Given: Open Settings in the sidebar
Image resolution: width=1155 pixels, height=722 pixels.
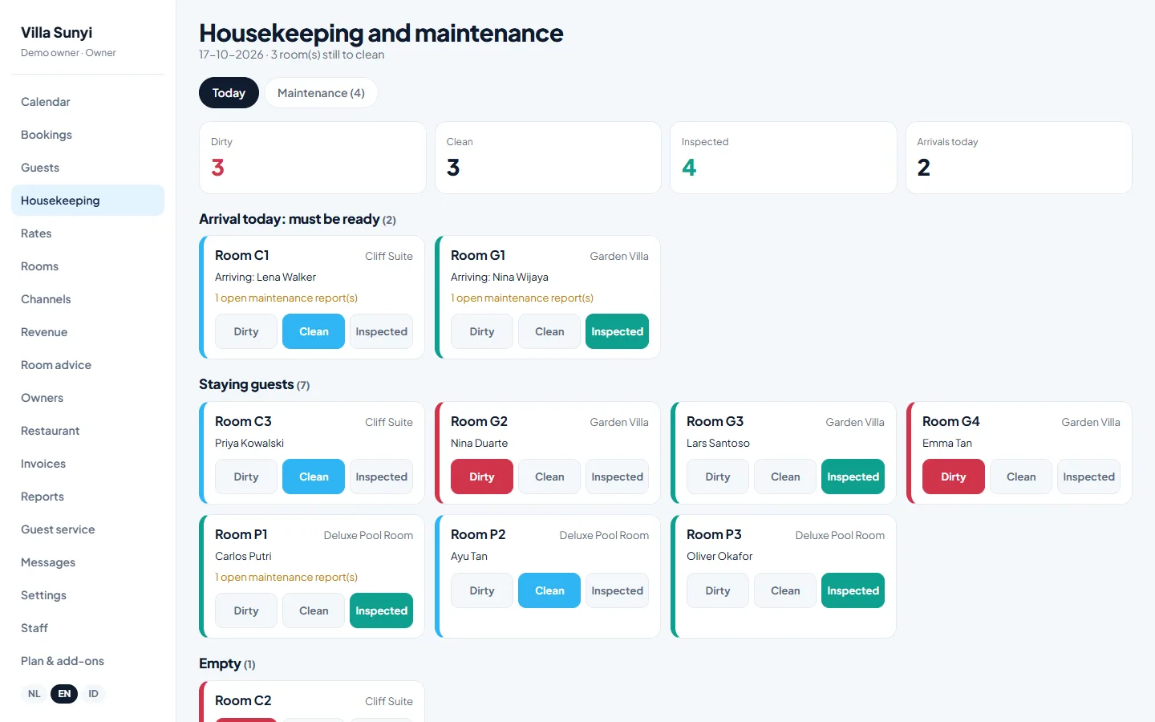Looking at the screenshot, I should (x=87, y=595).
